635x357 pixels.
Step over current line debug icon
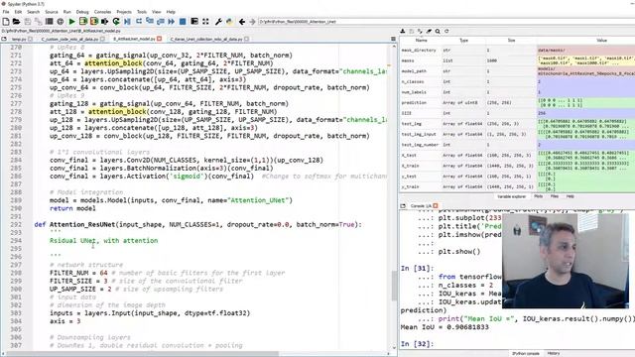[x=139, y=22]
